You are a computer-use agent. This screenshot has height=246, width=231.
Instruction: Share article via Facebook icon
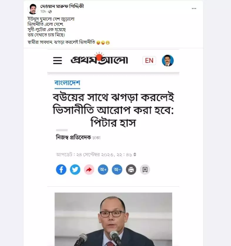click(61, 170)
